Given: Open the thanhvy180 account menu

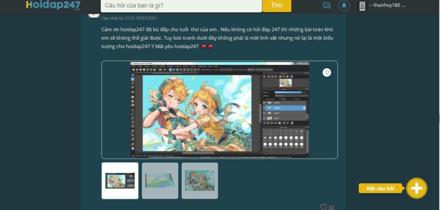Looking at the screenshot, I should [387, 5].
